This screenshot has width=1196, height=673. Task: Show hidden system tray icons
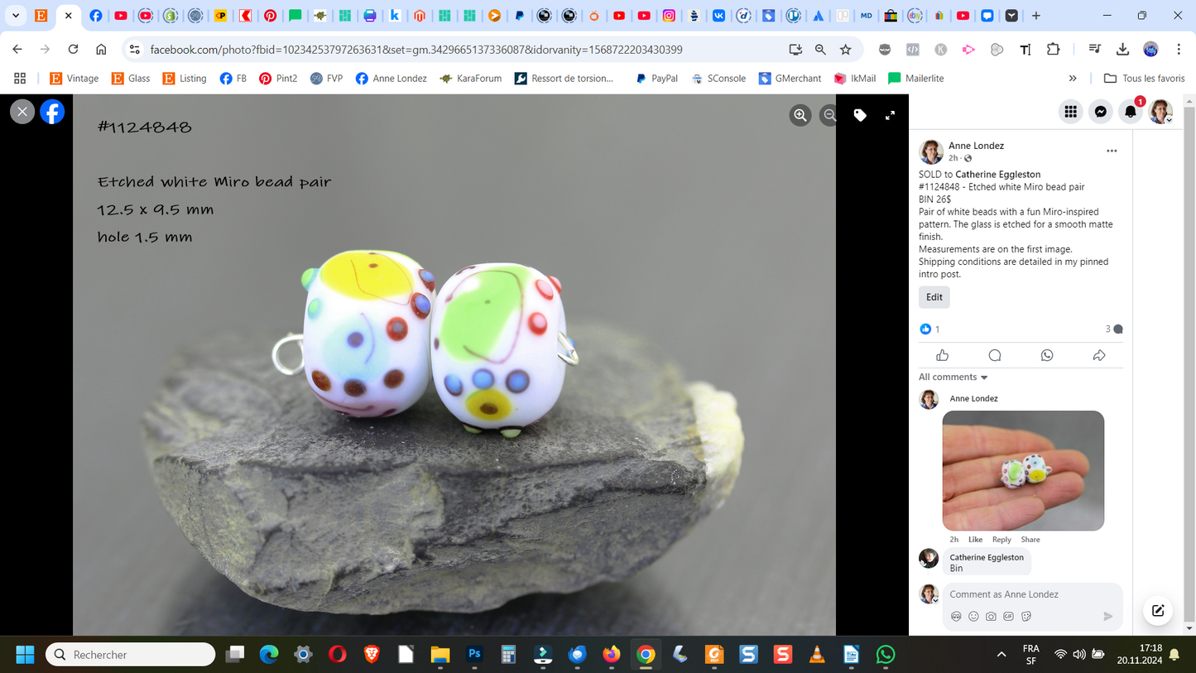[x=1001, y=655]
